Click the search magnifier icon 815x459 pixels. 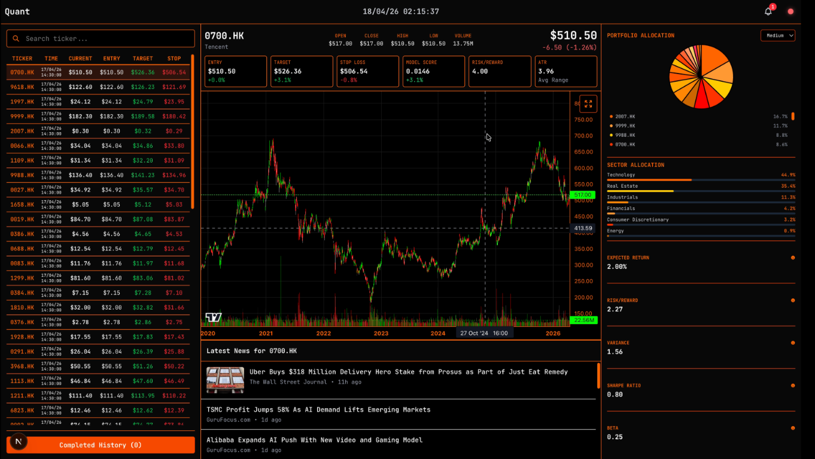coord(16,38)
